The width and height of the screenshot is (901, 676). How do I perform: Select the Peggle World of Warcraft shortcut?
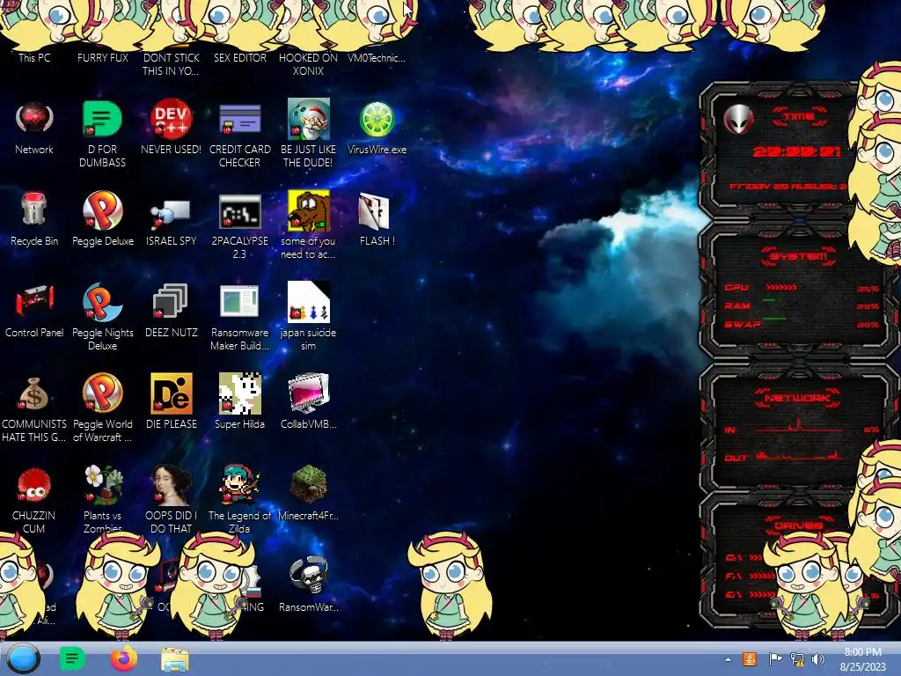[102, 393]
